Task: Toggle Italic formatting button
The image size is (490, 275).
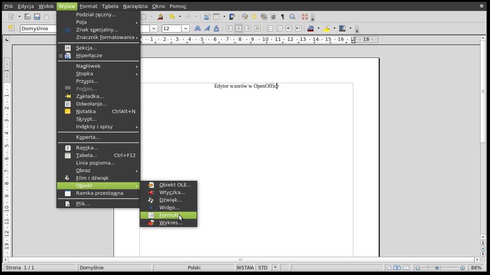Action: click(207, 28)
